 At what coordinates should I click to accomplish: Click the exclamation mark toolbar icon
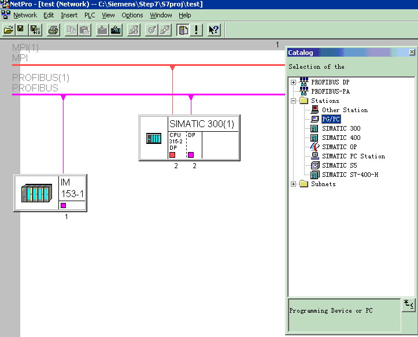(x=197, y=29)
